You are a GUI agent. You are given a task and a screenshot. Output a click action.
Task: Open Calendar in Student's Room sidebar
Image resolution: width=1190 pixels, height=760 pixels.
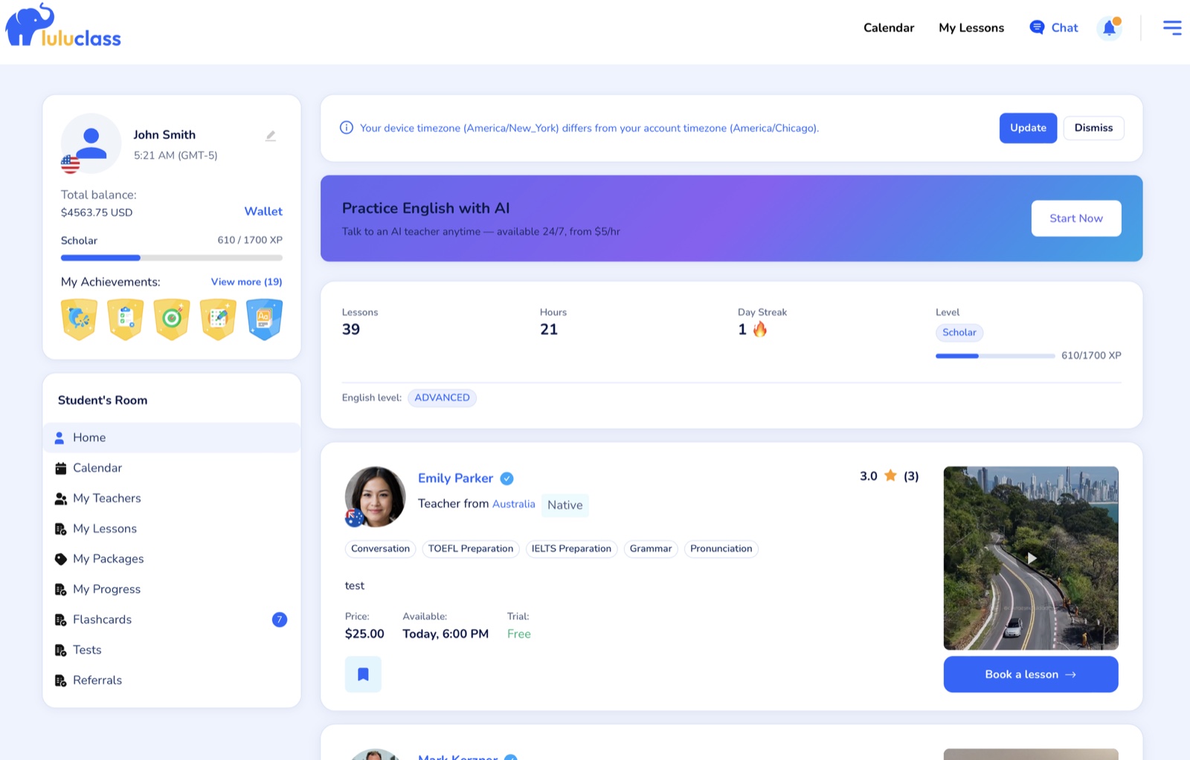click(172, 468)
